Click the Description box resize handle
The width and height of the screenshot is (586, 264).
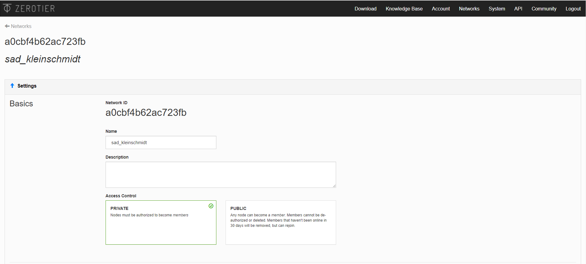(334, 186)
